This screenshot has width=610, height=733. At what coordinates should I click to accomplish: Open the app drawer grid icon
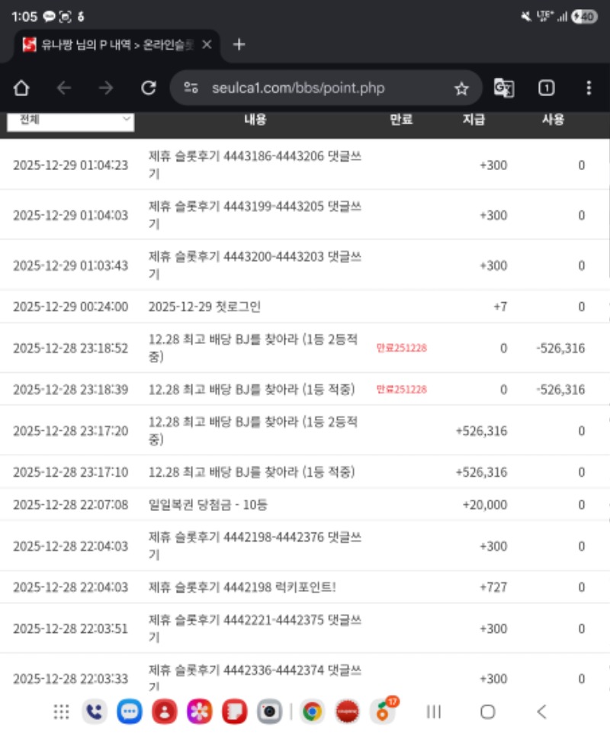click(x=62, y=712)
